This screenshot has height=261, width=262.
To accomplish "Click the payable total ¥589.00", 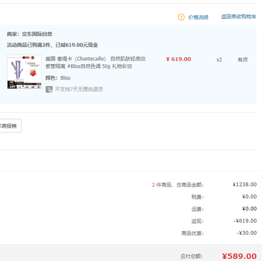I will coord(239,256).
